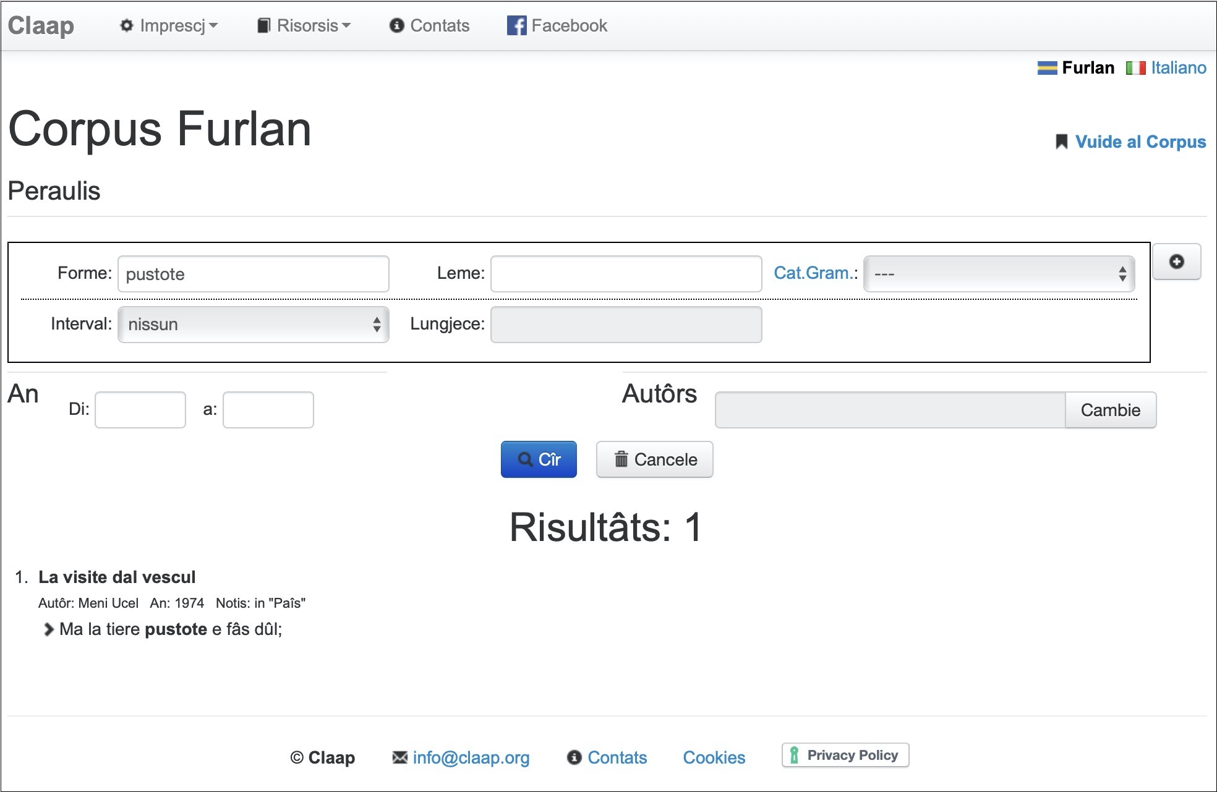The height and width of the screenshot is (792, 1217).
Task: Click the Privacy Policy badge
Action: point(845,755)
